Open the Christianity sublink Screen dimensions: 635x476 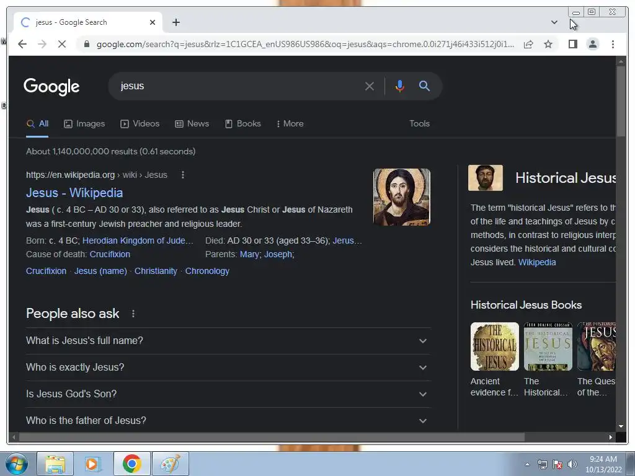coord(156,271)
